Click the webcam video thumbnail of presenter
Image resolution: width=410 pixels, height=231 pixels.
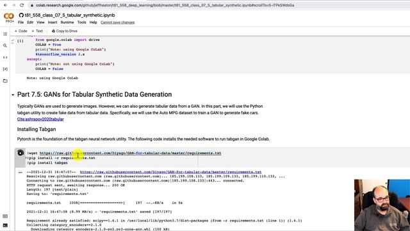tap(382, 205)
